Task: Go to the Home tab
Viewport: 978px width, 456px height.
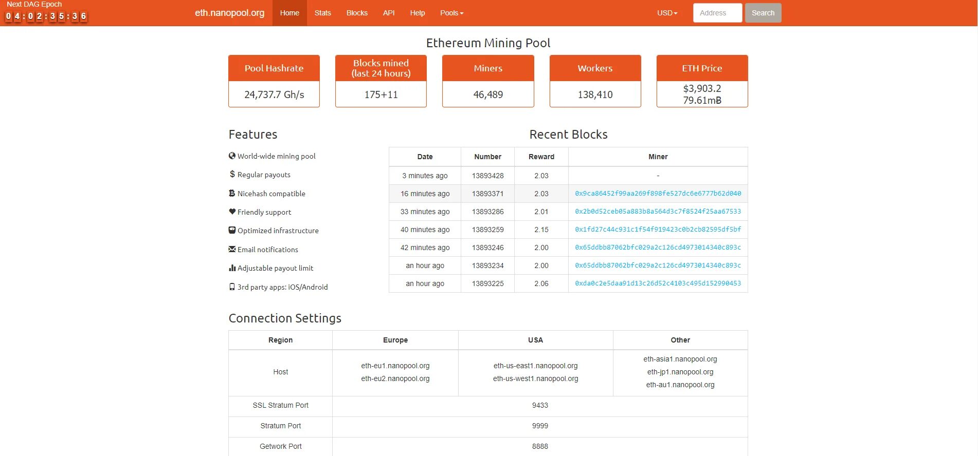Action: [289, 13]
